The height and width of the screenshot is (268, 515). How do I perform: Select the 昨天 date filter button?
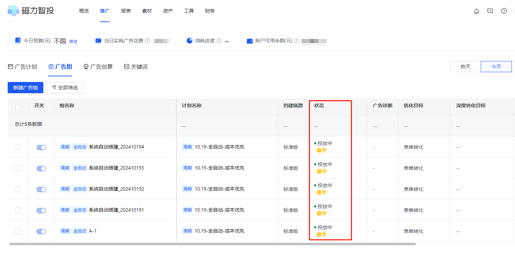click(465, 66)
